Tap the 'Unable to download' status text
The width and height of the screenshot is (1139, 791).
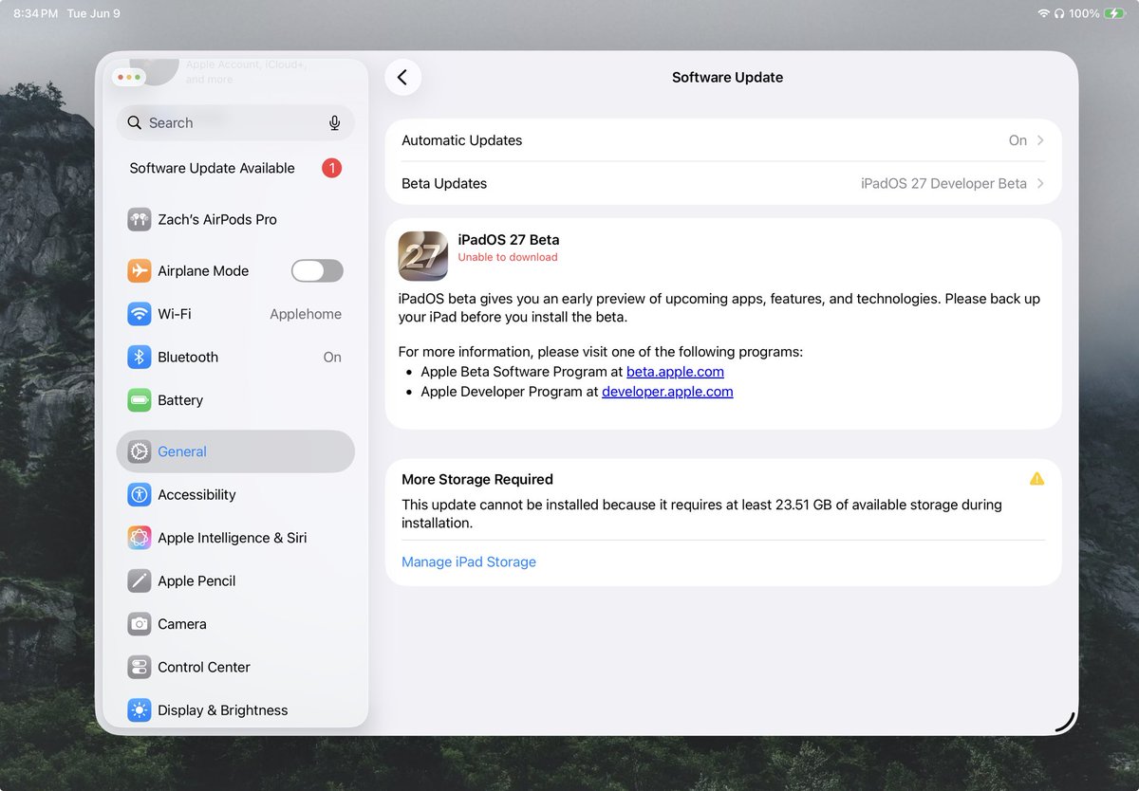coord(508,257)
